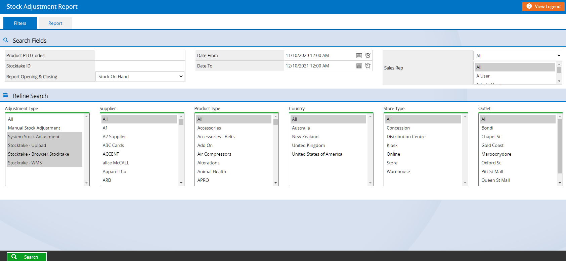This screenshot has height=261, width=566.
Task: Select Add On product type
Action: coord(234,145)
